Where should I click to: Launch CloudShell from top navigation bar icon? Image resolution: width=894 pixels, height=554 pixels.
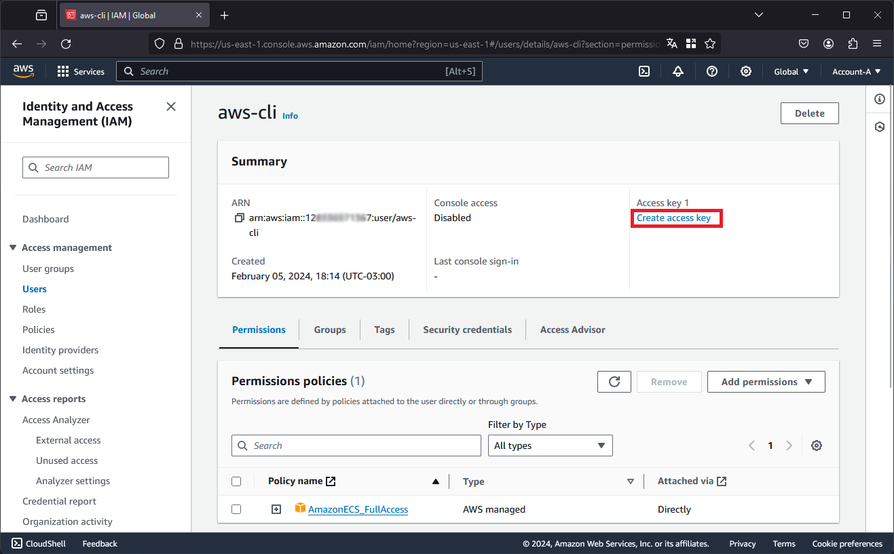(644, 71)
